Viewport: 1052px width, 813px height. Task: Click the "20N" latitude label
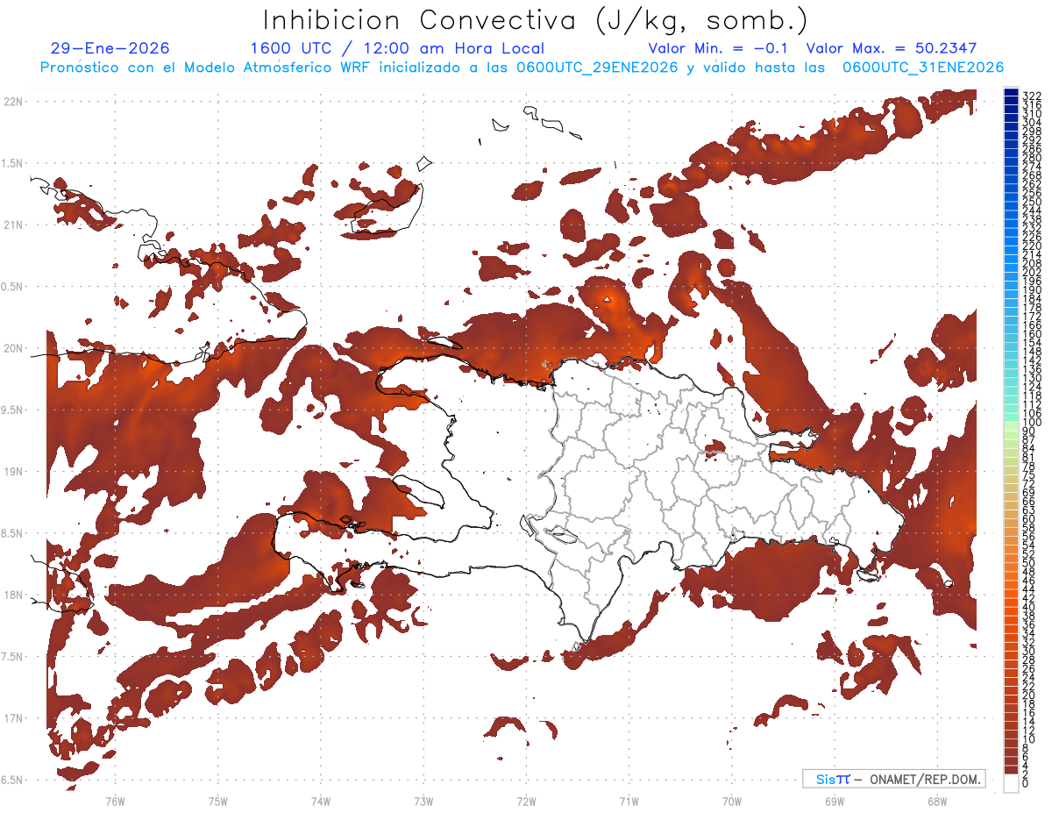tap(13, 348)
